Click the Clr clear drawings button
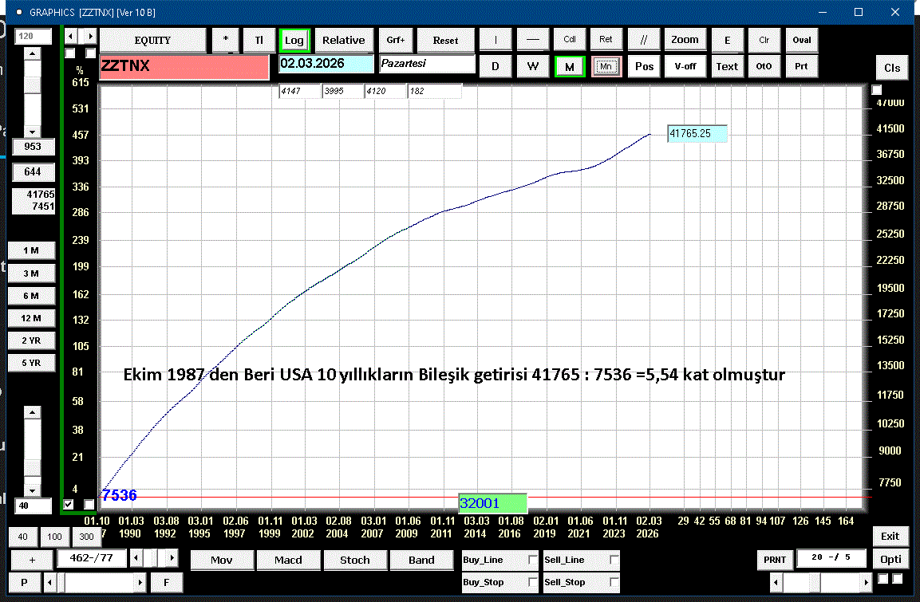The width and height of the screenshot is (920, 602). point(764,40)
